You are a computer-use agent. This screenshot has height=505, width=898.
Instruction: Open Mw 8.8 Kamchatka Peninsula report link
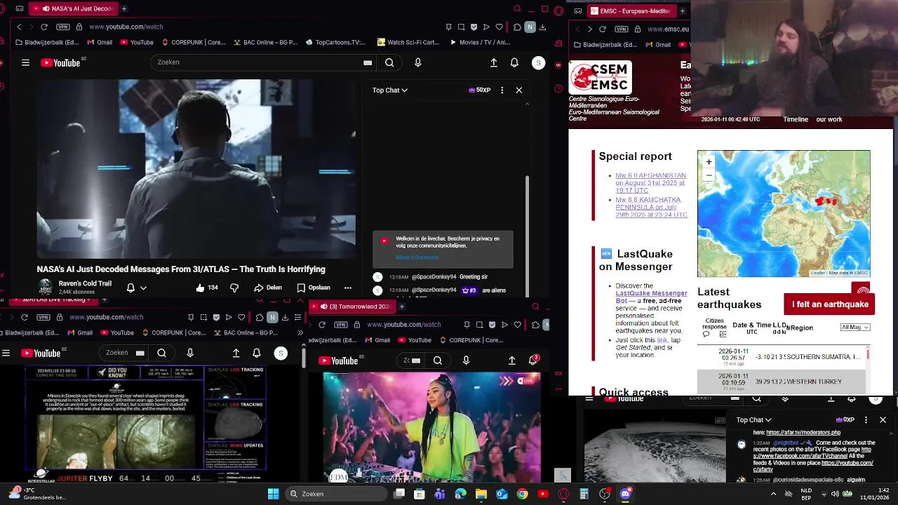pos(651,208)
